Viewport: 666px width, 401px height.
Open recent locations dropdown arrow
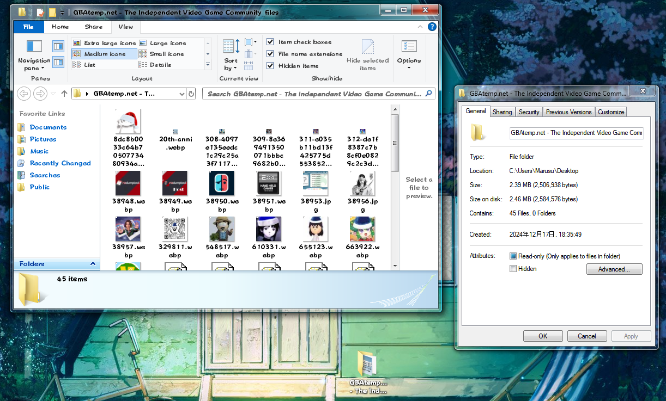point(53,94)
